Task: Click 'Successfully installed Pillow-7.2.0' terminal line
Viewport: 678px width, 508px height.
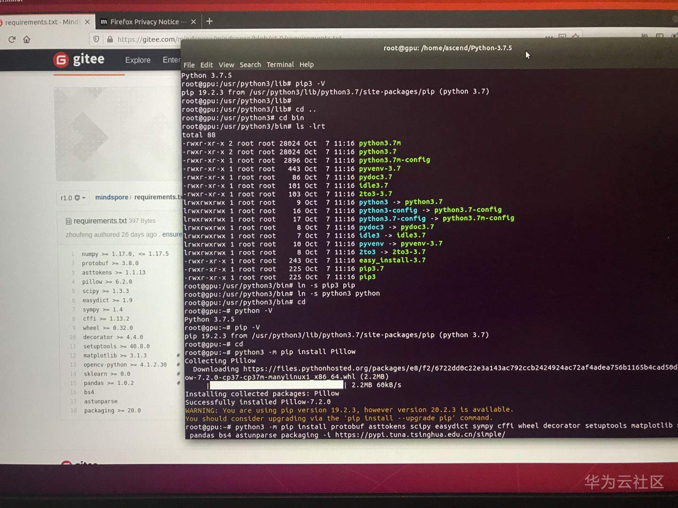Action: click(258, 402)
